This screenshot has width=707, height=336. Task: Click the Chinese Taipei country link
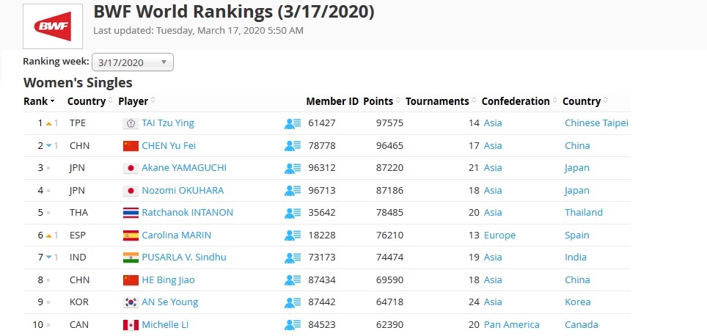tap(596, 123)
